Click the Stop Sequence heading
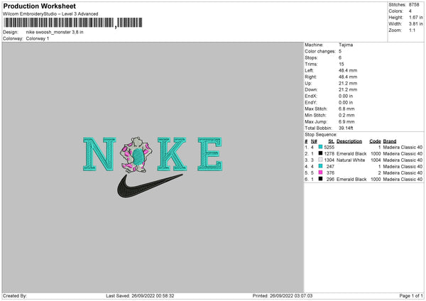Screen dimensions: 426x301 click(321, 134)
